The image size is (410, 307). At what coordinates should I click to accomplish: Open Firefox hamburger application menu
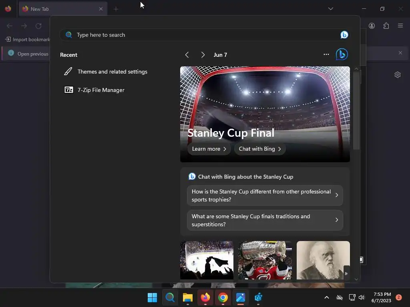pos(400,26)
